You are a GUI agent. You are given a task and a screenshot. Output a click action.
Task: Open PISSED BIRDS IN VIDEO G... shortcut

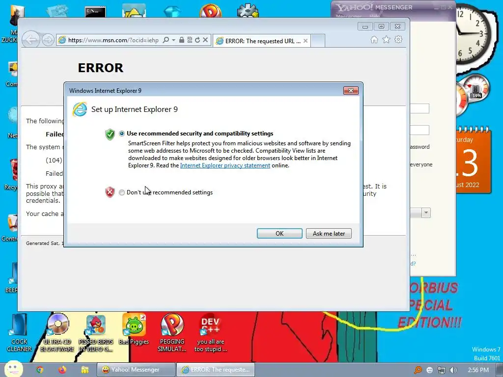click(96, 333)
